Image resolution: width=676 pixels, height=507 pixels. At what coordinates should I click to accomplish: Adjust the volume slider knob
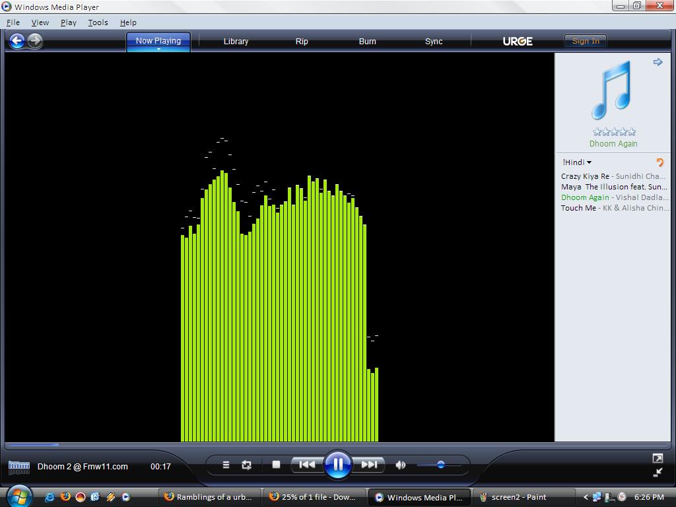tap(440, 465)
